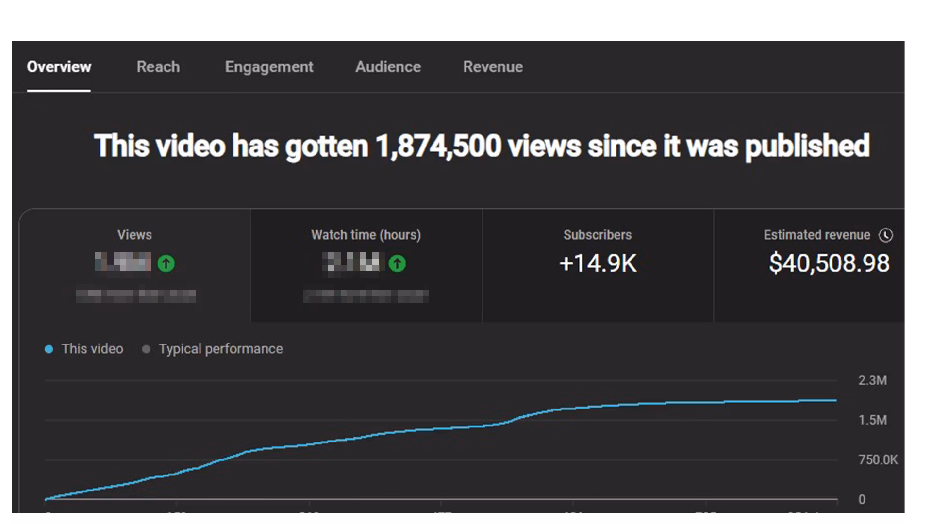Image resolution: width=932 pixels, height=524 pixels.
Task: Click the blue views line on chart
Action: pyautogui.click(x=437, y=429)
